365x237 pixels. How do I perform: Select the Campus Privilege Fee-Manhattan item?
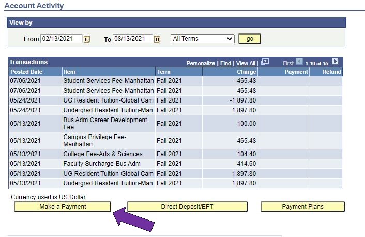click(95, 141)
